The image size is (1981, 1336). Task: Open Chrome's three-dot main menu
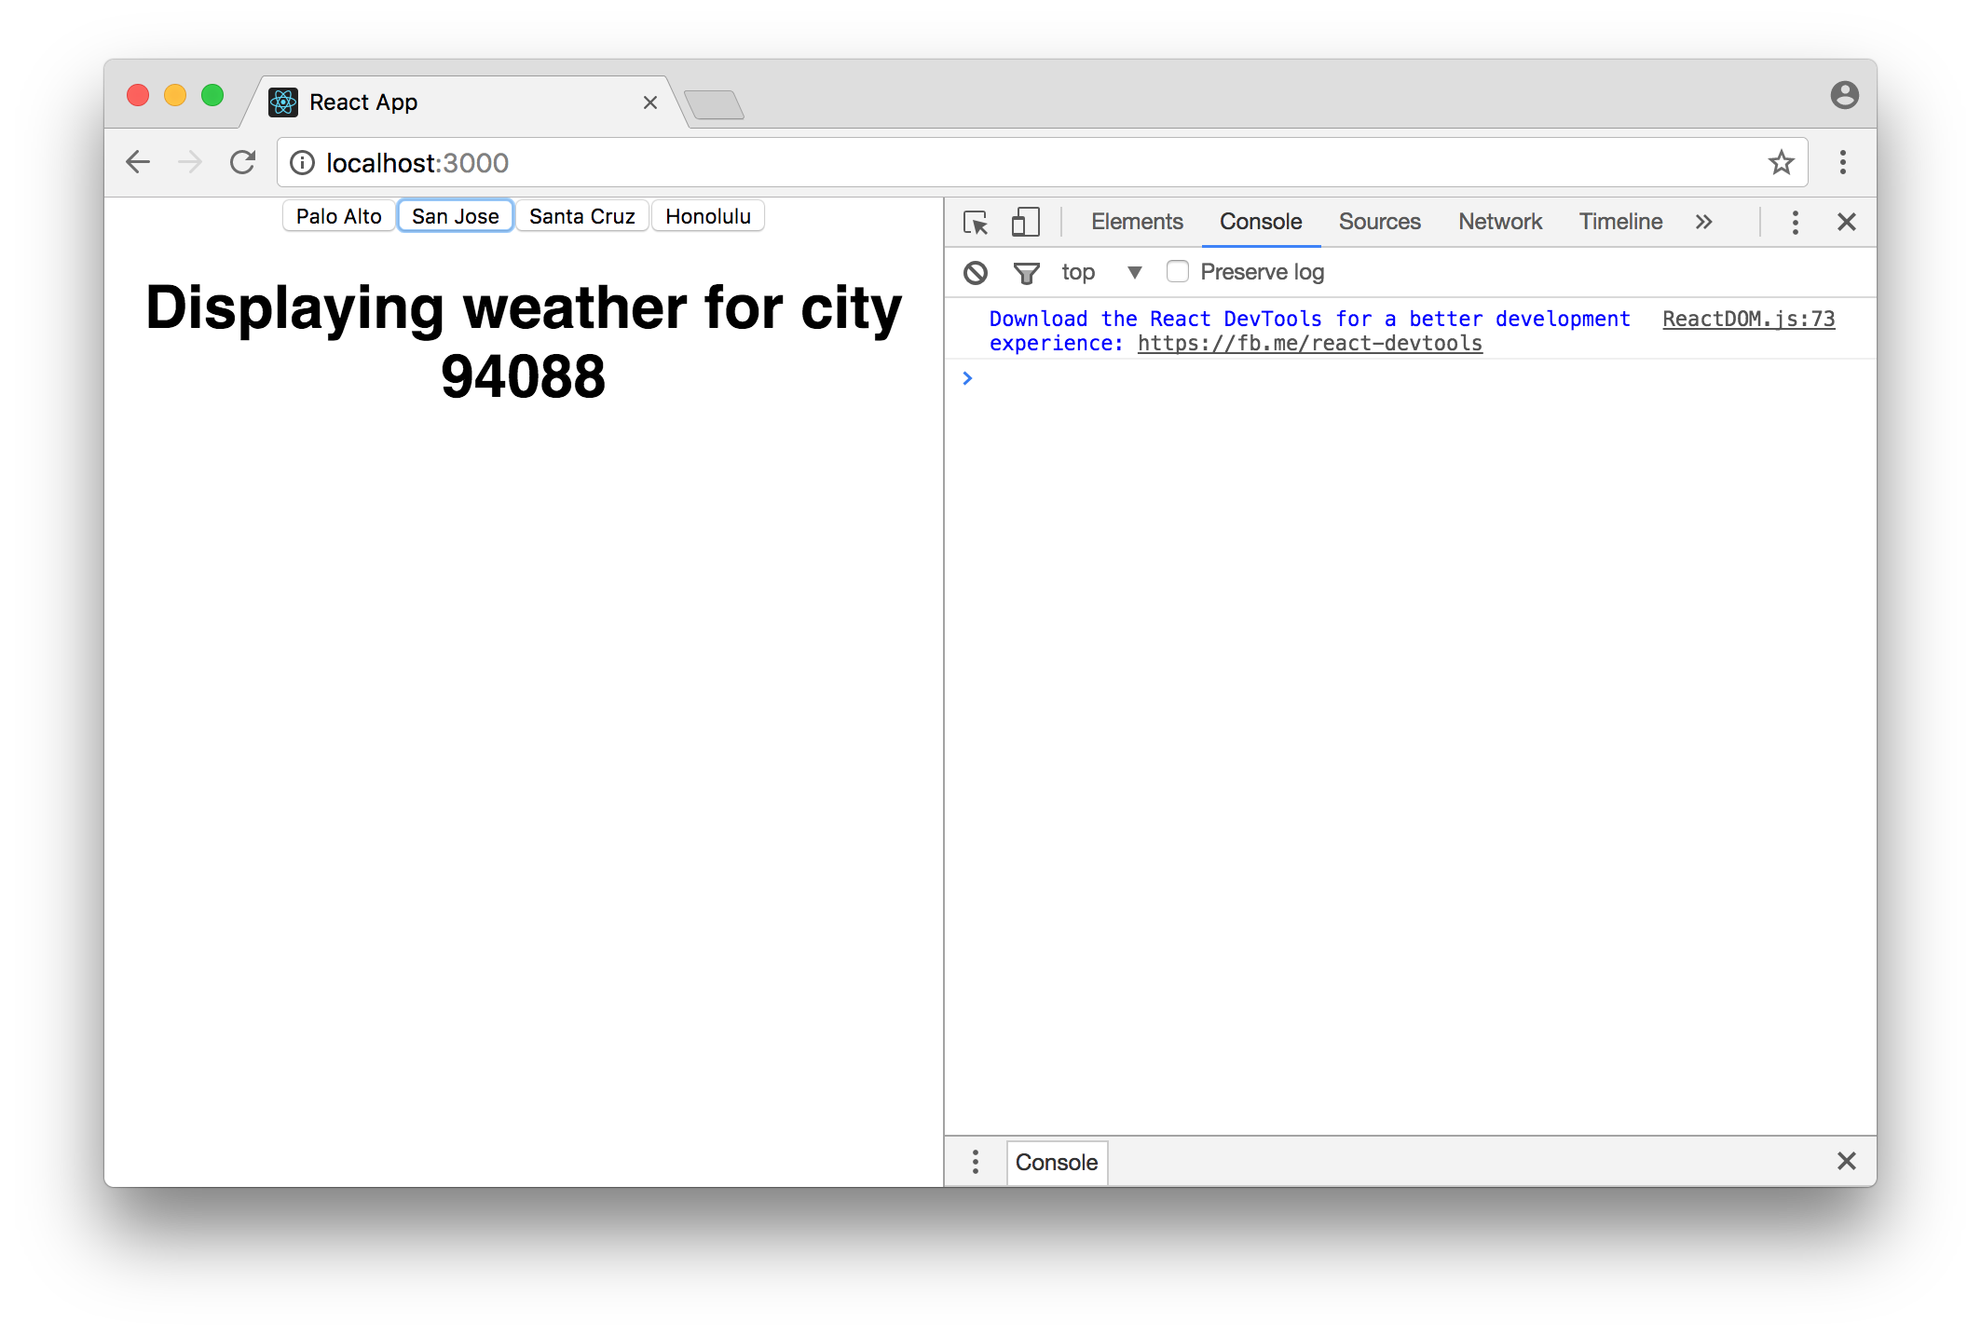coord(1842,162)
